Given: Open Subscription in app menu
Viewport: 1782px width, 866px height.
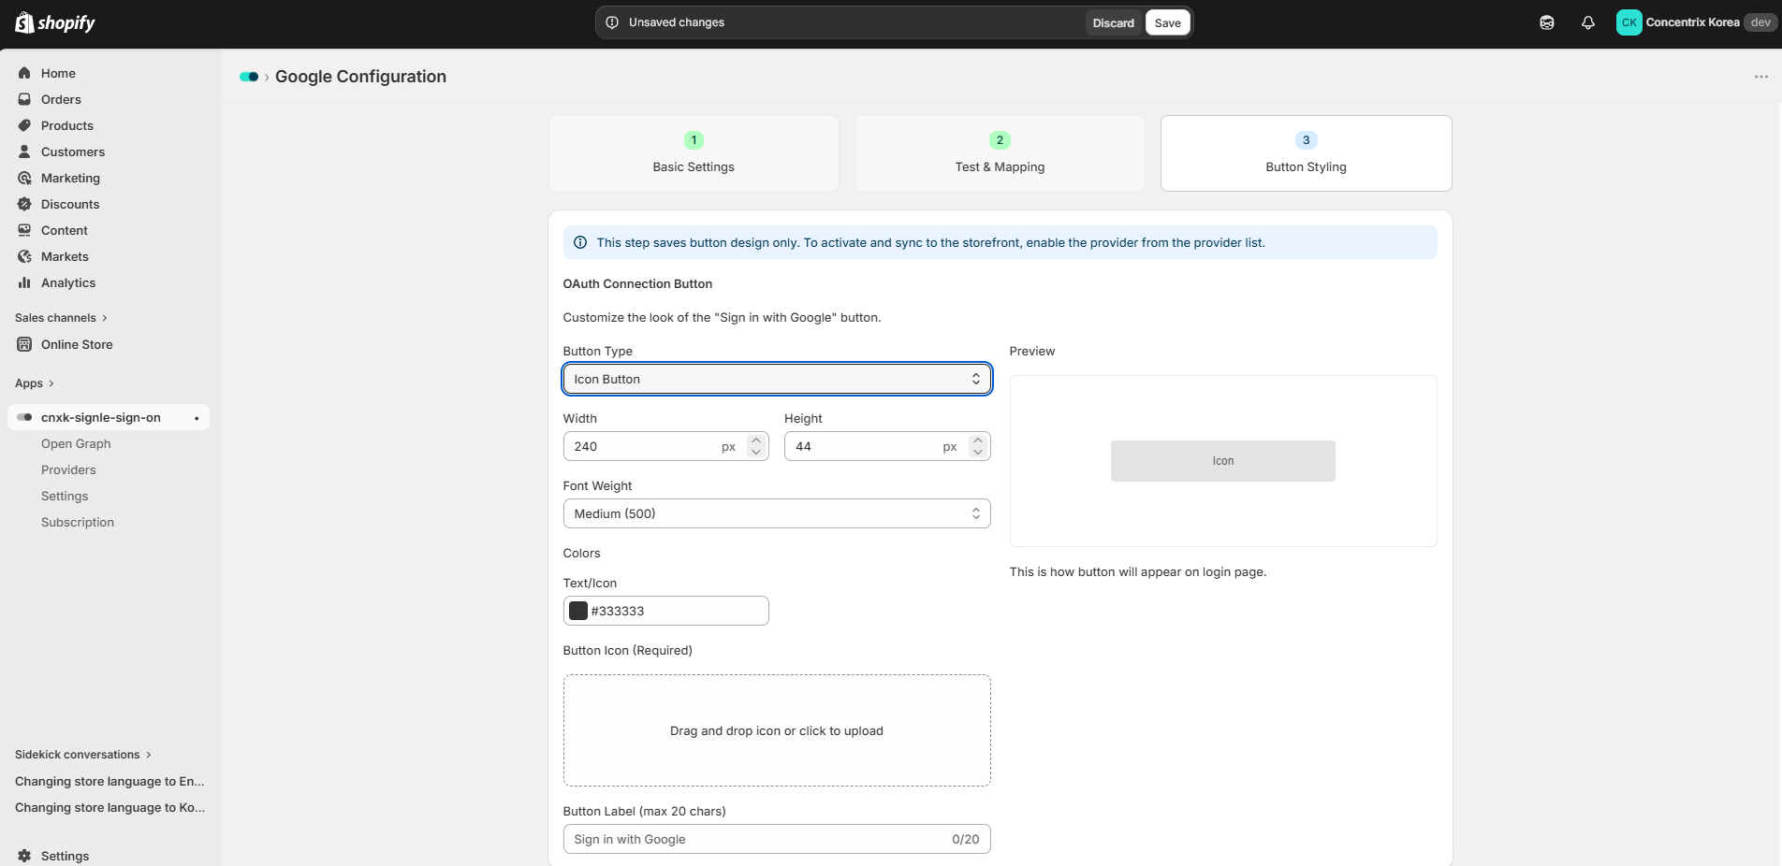Looking at the screenshot, I should [78, 522].
